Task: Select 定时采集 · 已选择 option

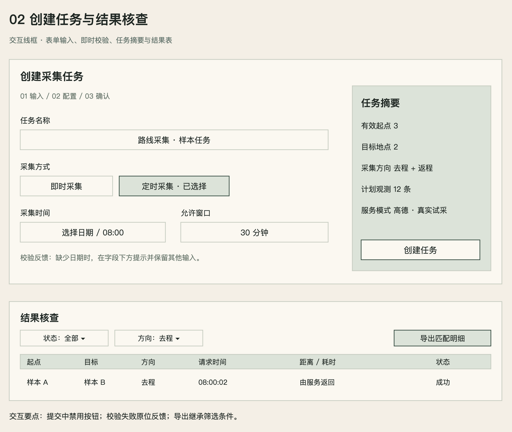Action: (x=174, y=186)
